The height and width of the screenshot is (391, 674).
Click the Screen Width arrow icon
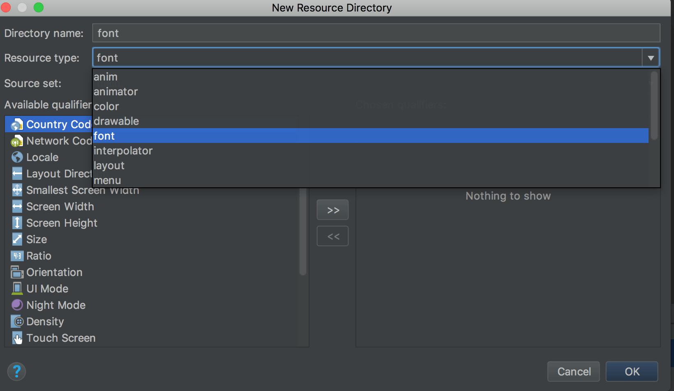point(17,207)
